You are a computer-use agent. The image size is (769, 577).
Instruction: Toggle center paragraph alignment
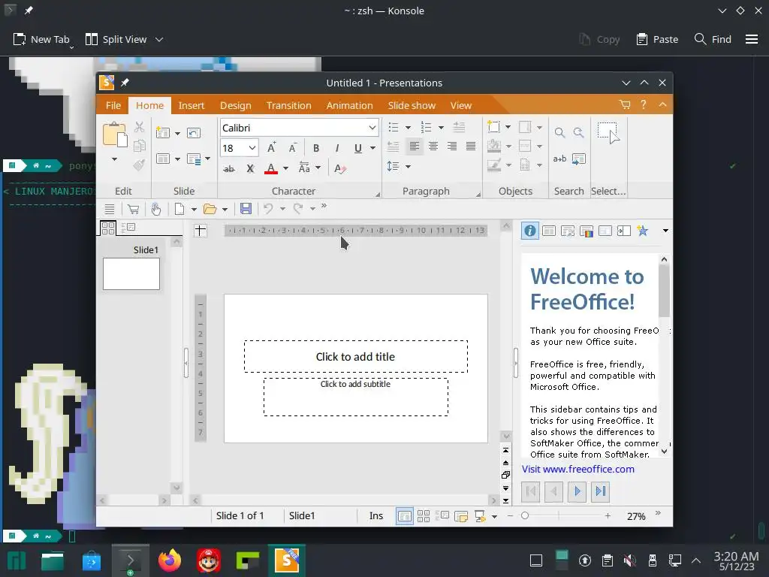[433, 147]
